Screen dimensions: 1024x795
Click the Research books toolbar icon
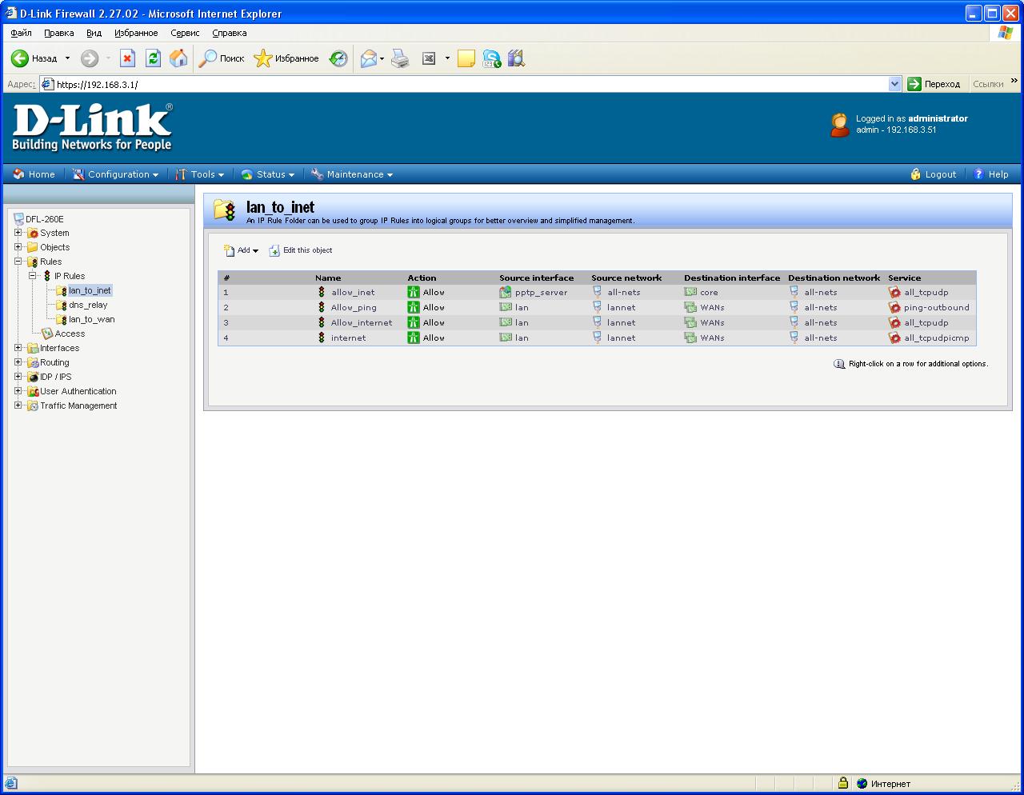(516, 58)
